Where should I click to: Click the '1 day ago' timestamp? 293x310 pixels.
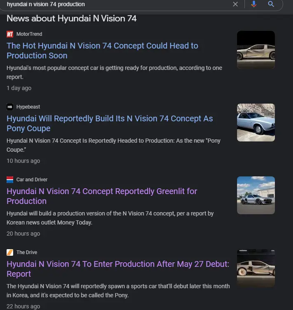coord(19,88)
